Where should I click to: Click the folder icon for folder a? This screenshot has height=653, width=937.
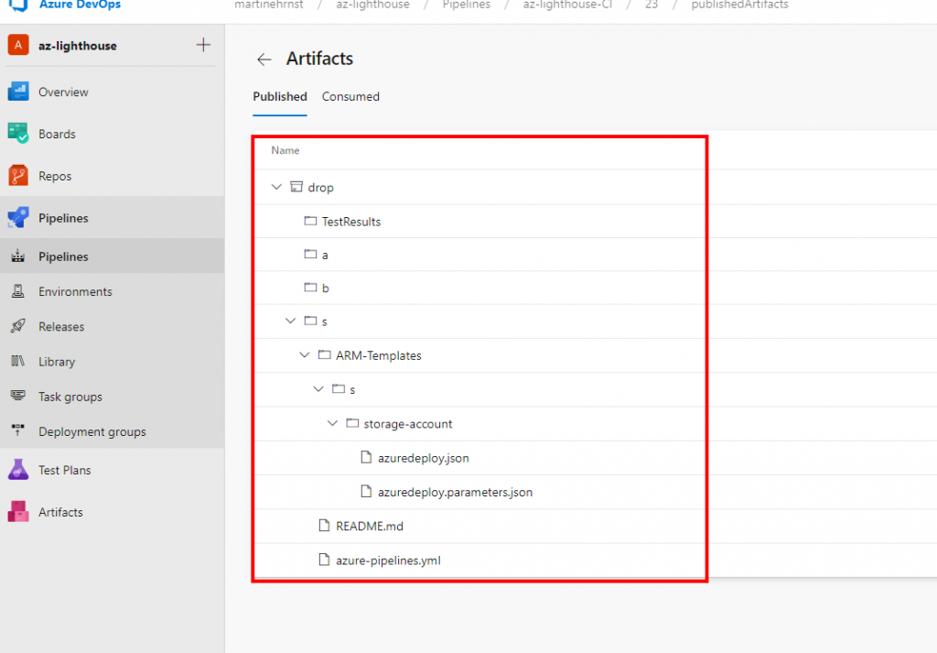coord(310,254)
